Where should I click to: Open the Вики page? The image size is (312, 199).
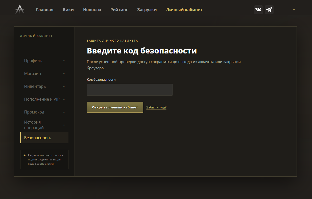pyautogui.click(x=68, y=10)
